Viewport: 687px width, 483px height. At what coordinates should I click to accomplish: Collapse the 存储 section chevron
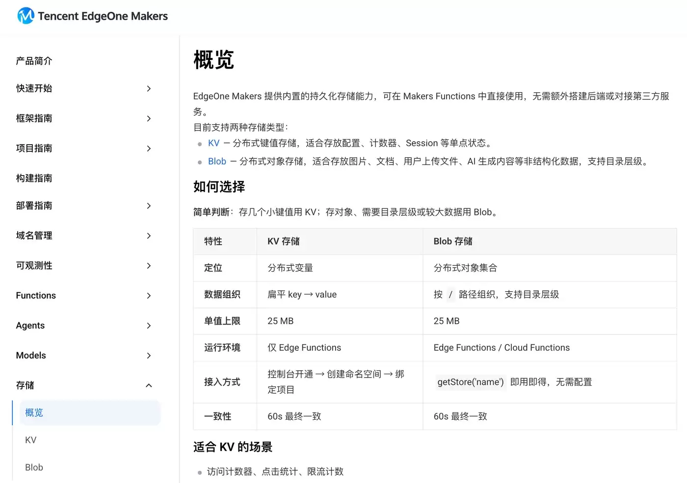149,385
